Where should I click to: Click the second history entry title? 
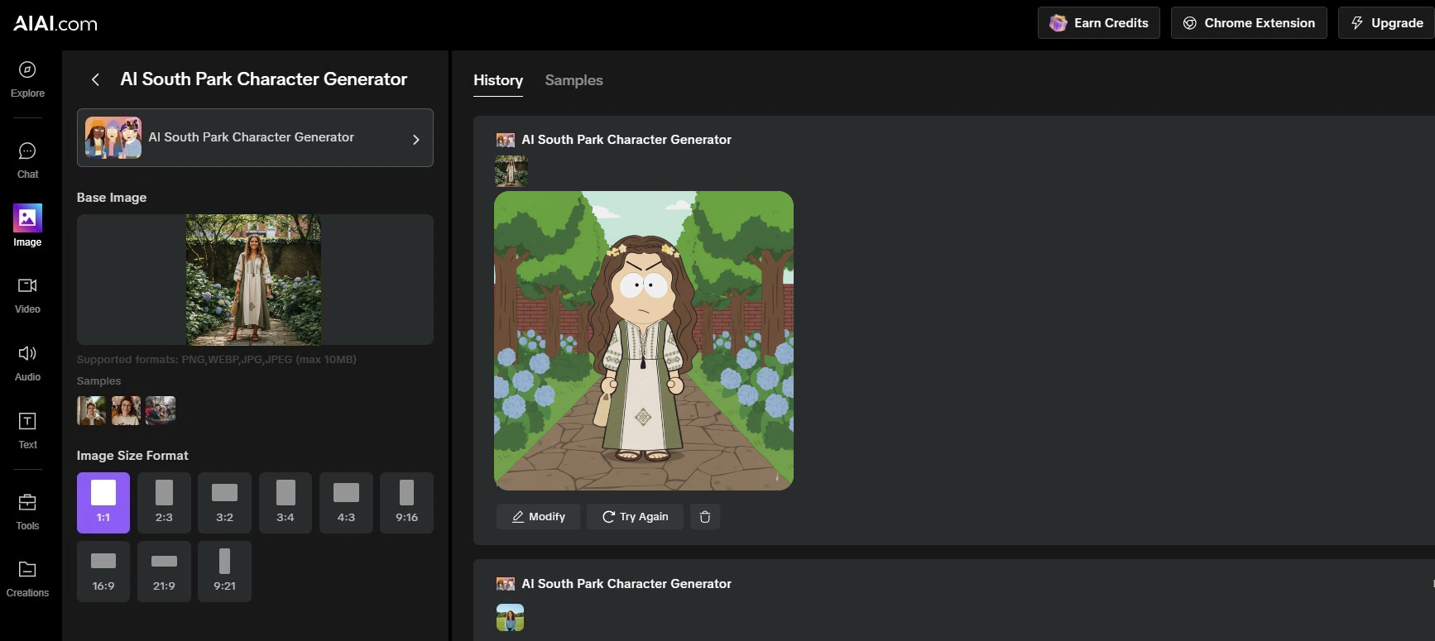626,584
